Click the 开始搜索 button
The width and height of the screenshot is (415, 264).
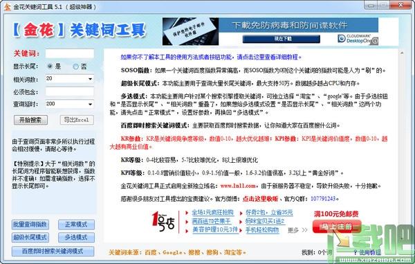[x=30, y=120]
